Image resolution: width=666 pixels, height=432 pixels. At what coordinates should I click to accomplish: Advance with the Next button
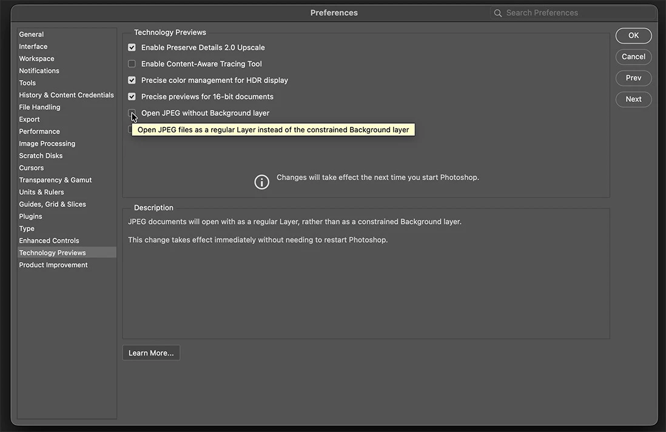[633, 100]
